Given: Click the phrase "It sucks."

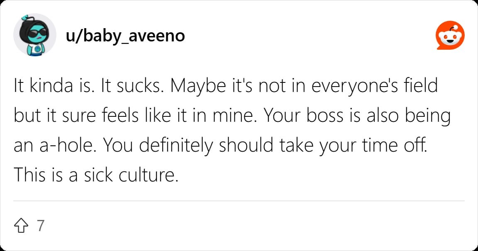Looking at the screenshot, I should 132,86.
